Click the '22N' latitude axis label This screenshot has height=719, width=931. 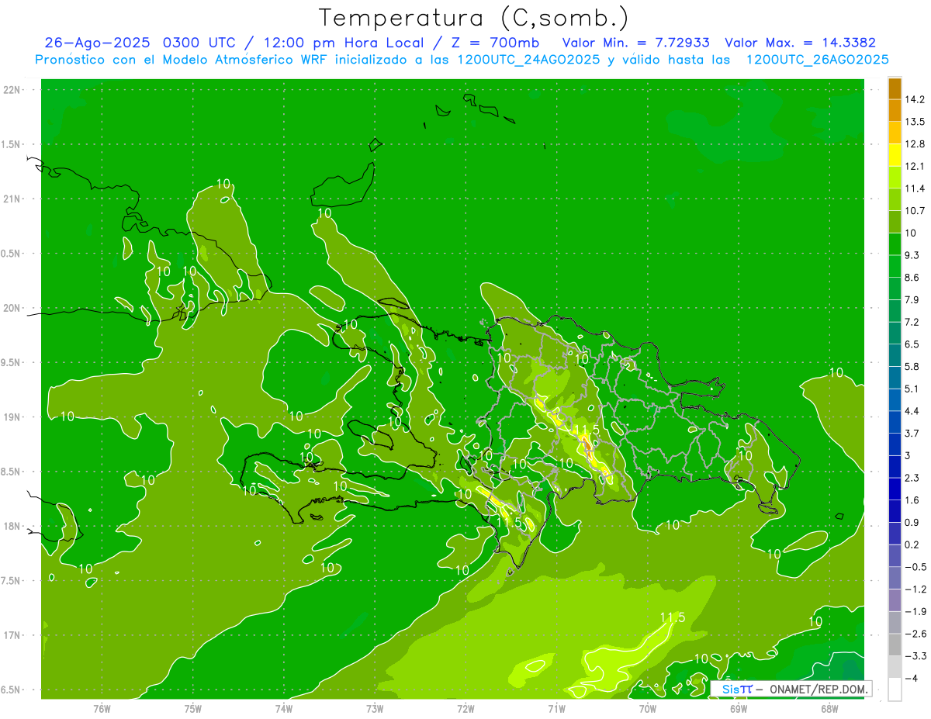click(x=12, y=90)
